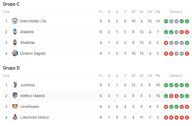Select the Dinamo Zagreb team name
The width and height of the screenshot is (192, 126).
coord(33,53)
